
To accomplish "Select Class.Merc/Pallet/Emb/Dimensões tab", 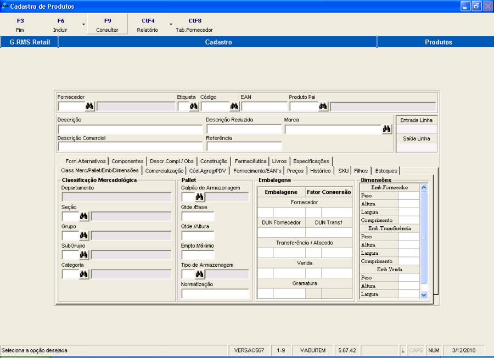I will [x=99, y=171].
